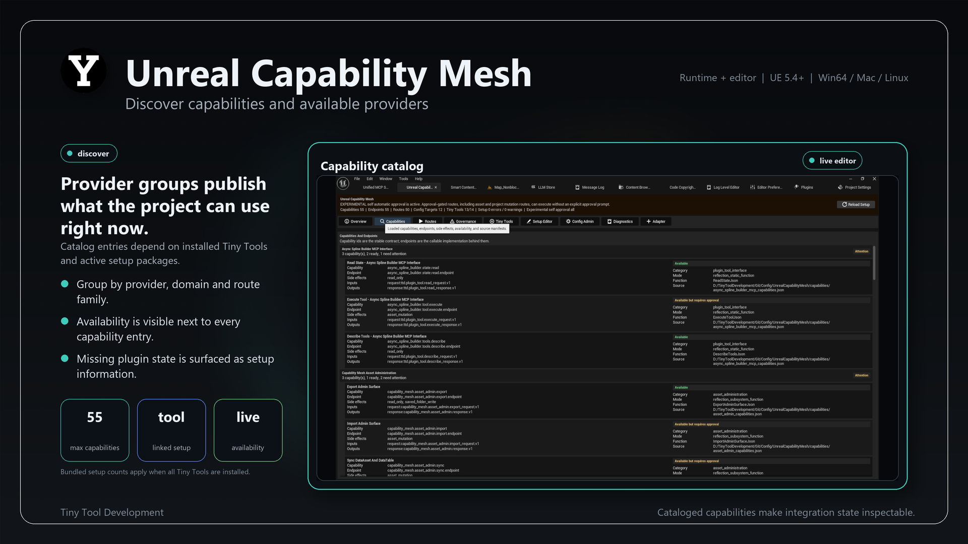Select the Describe Tools - Async Spline Builder entry title
The image size is (968, 544).
[x=387, y=336]
